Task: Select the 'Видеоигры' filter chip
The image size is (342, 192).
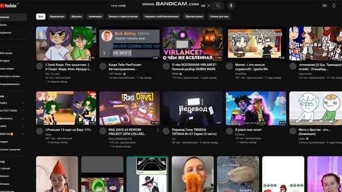Action: click(x=57, y=17)
